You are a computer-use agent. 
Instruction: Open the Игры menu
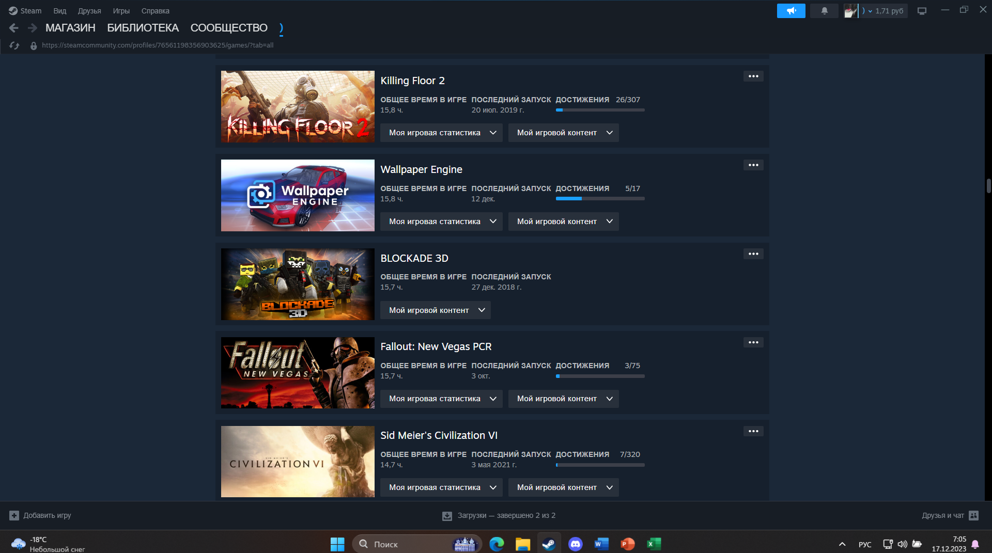click(x=121, y=11)
